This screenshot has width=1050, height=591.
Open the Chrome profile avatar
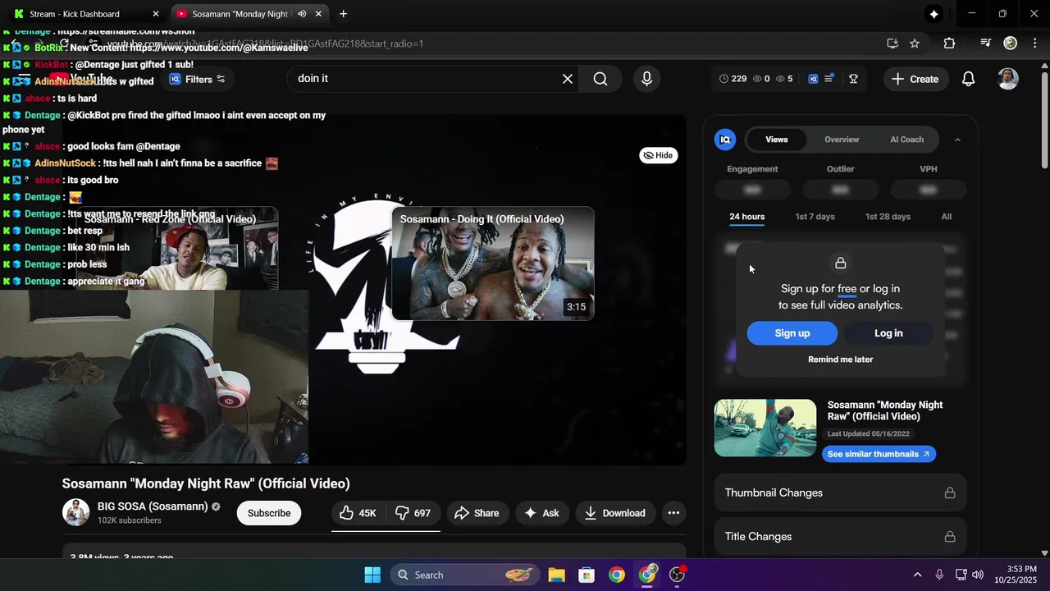point(1011,44)
